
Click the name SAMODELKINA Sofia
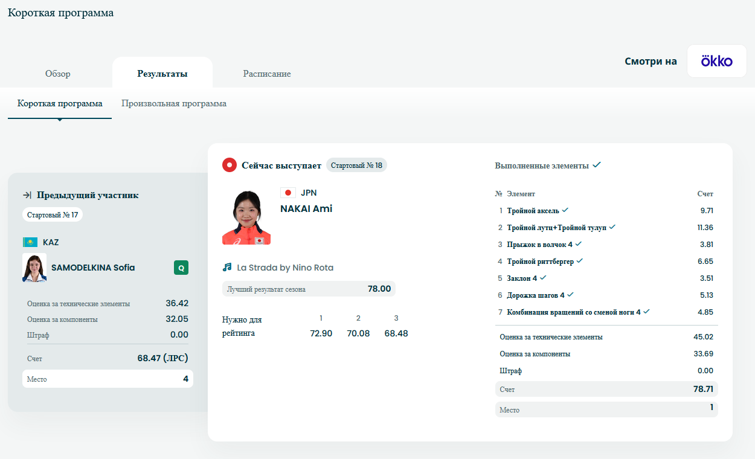click(93, 268)
